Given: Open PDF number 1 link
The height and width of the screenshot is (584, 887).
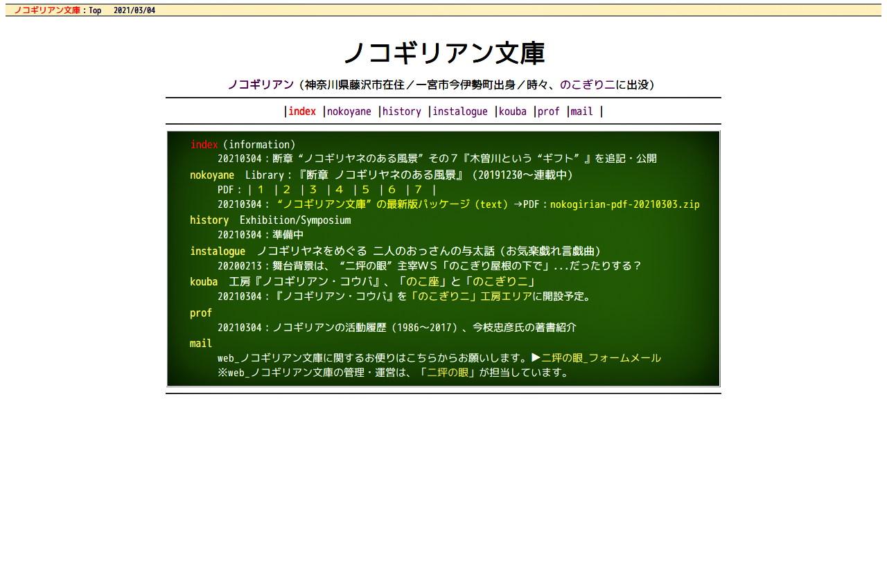Looking at the screenshot, I should [261, 190].
